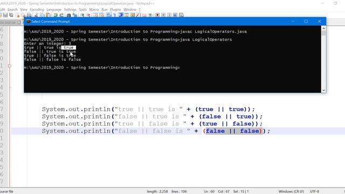The height and width of the screenshot is (194, 345).
Task: Close the partially visible .txt document tab
Action: (x=19, y=23)
